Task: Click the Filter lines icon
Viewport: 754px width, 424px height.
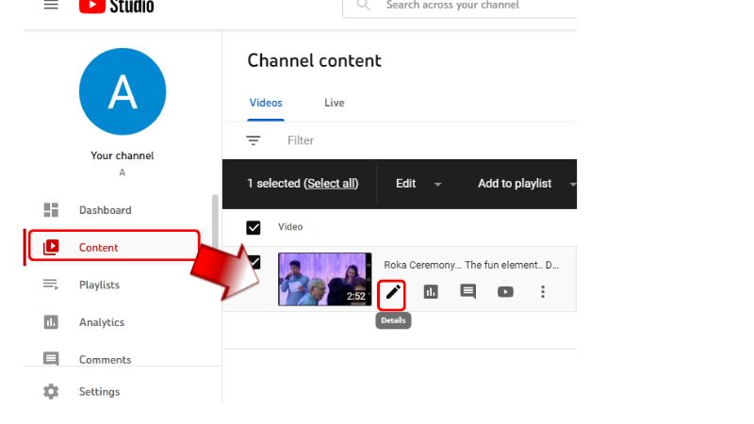Action: click(x=253, y=140)
